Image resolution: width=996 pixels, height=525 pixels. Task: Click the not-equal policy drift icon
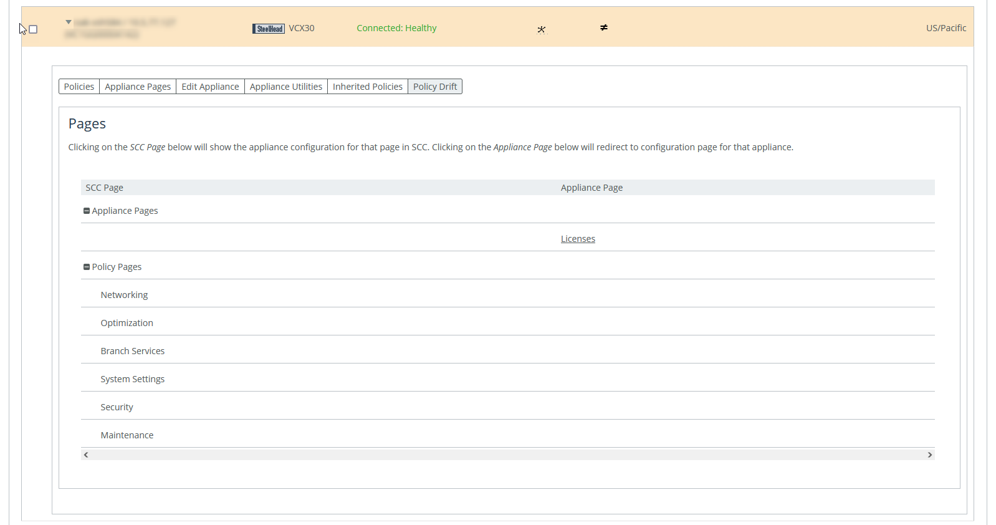click(603, 27)
